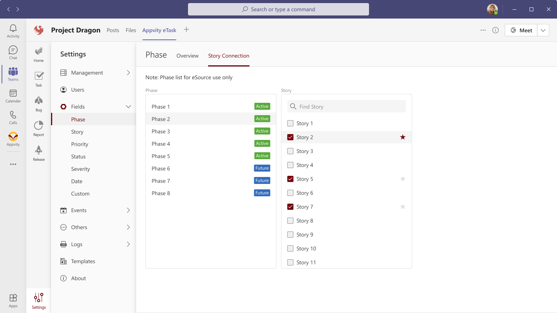Expand the Management settings section
This screenshot has height=313, width=557.
[128, 73]
